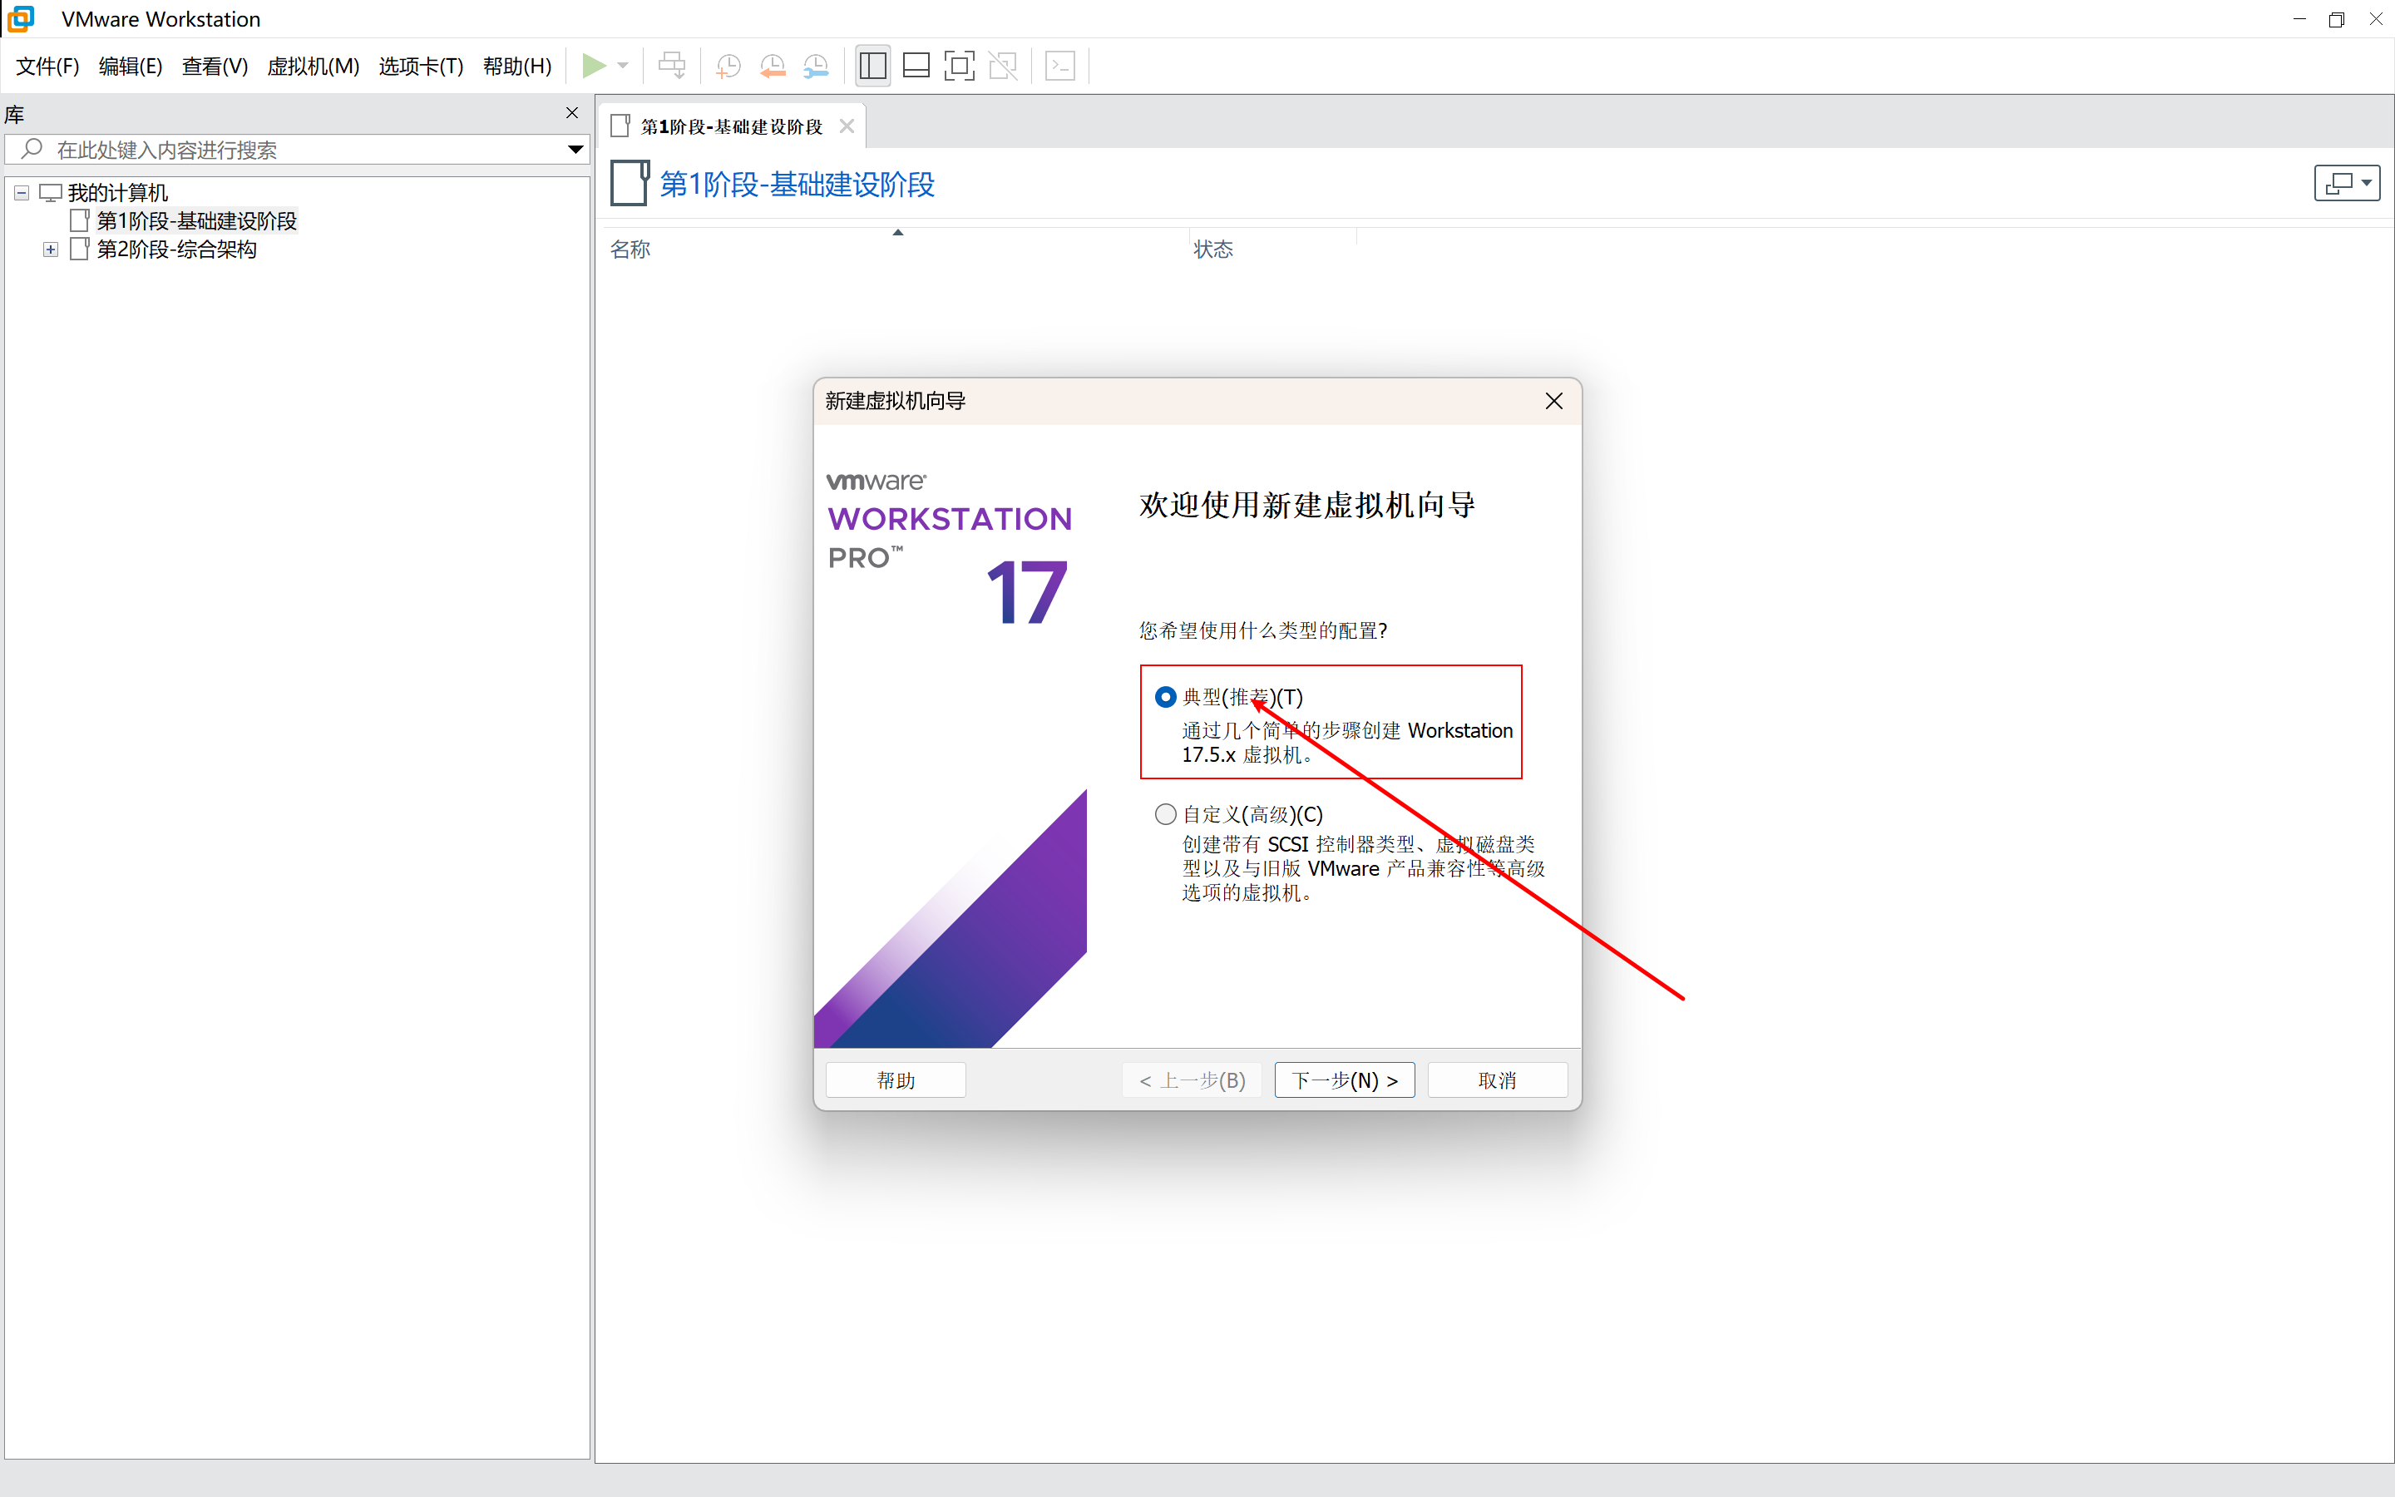The width and height of the screenshot is (2395, 1497).
Task: Toggle the library sidebar view icon
Action: pyautogui.click(x=873, y=67)
